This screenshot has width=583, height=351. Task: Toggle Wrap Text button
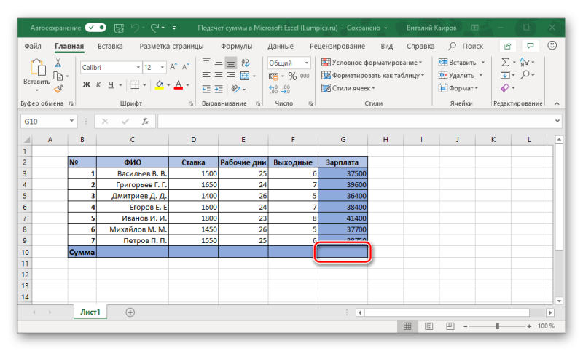[245, 62]
